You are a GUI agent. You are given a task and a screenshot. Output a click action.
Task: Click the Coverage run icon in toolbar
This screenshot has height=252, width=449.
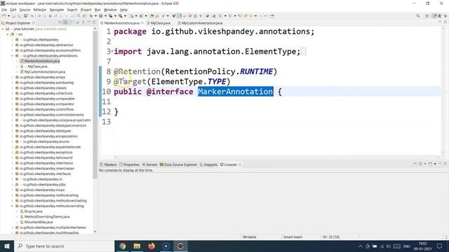110,16
